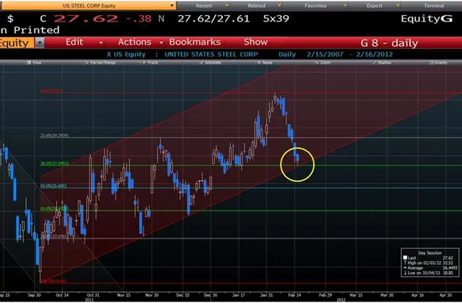Click the Last white square legend marker

(x=405, y=258)
